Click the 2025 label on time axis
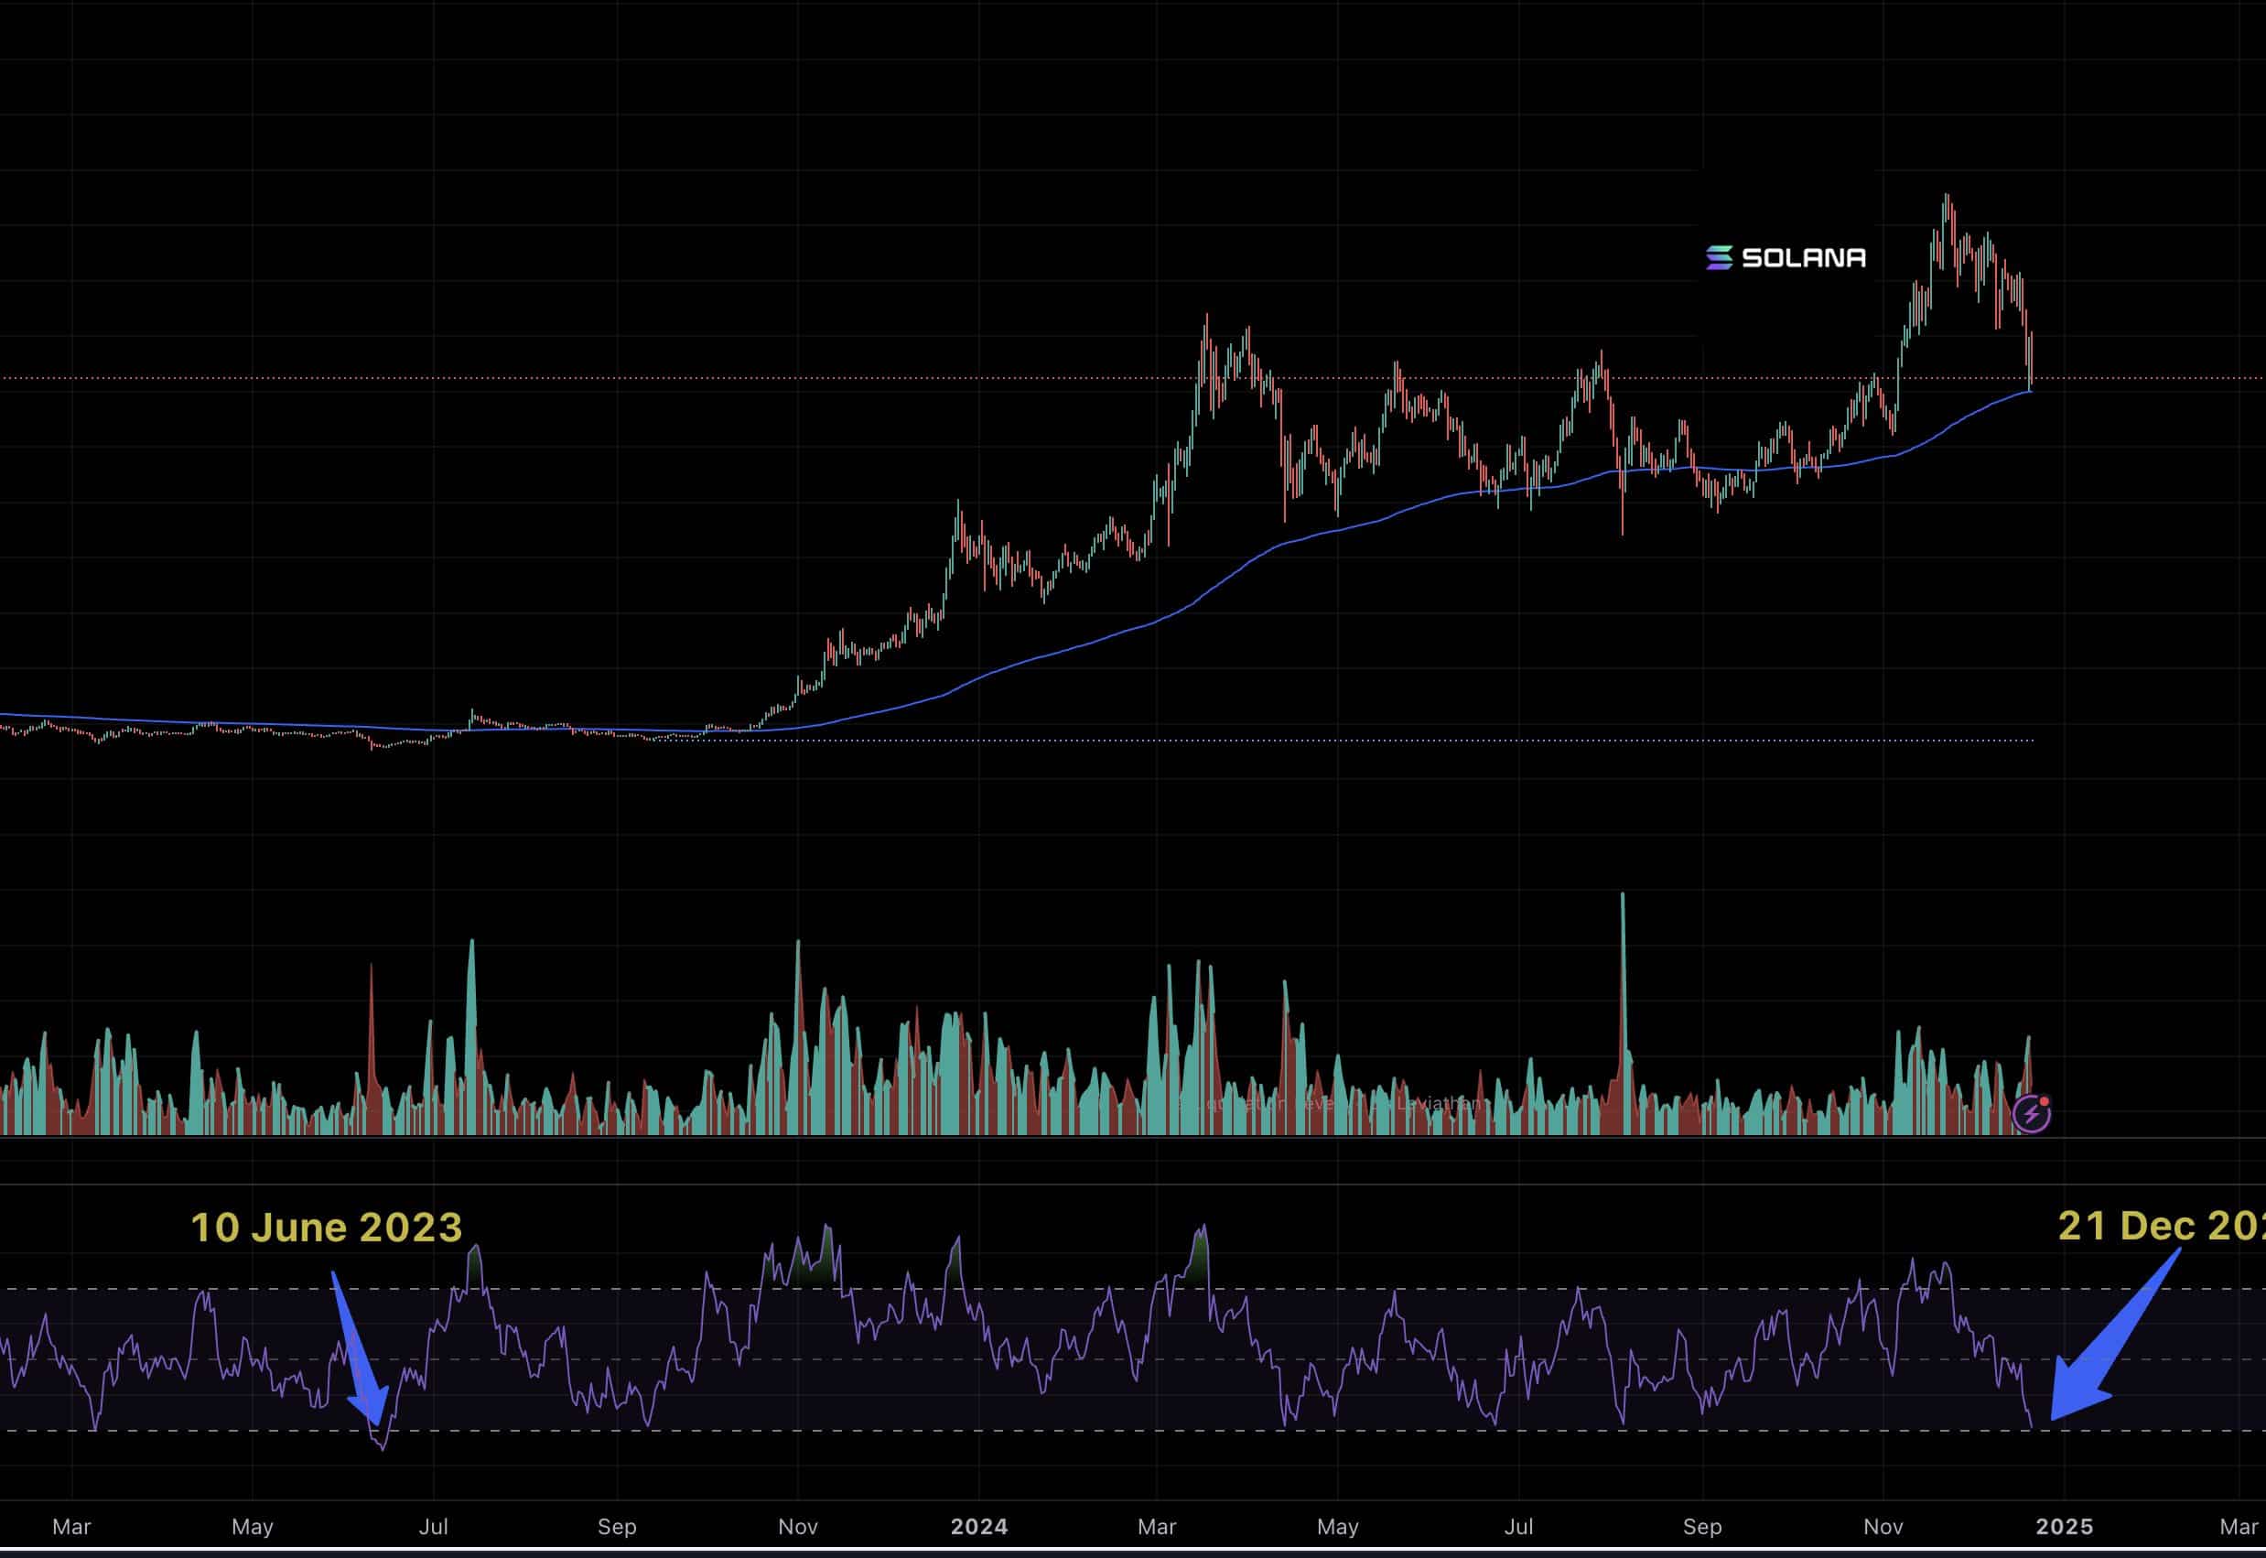Image resolution: width=2266 pixels, height=1558 pixels. coord(2064,1526)
